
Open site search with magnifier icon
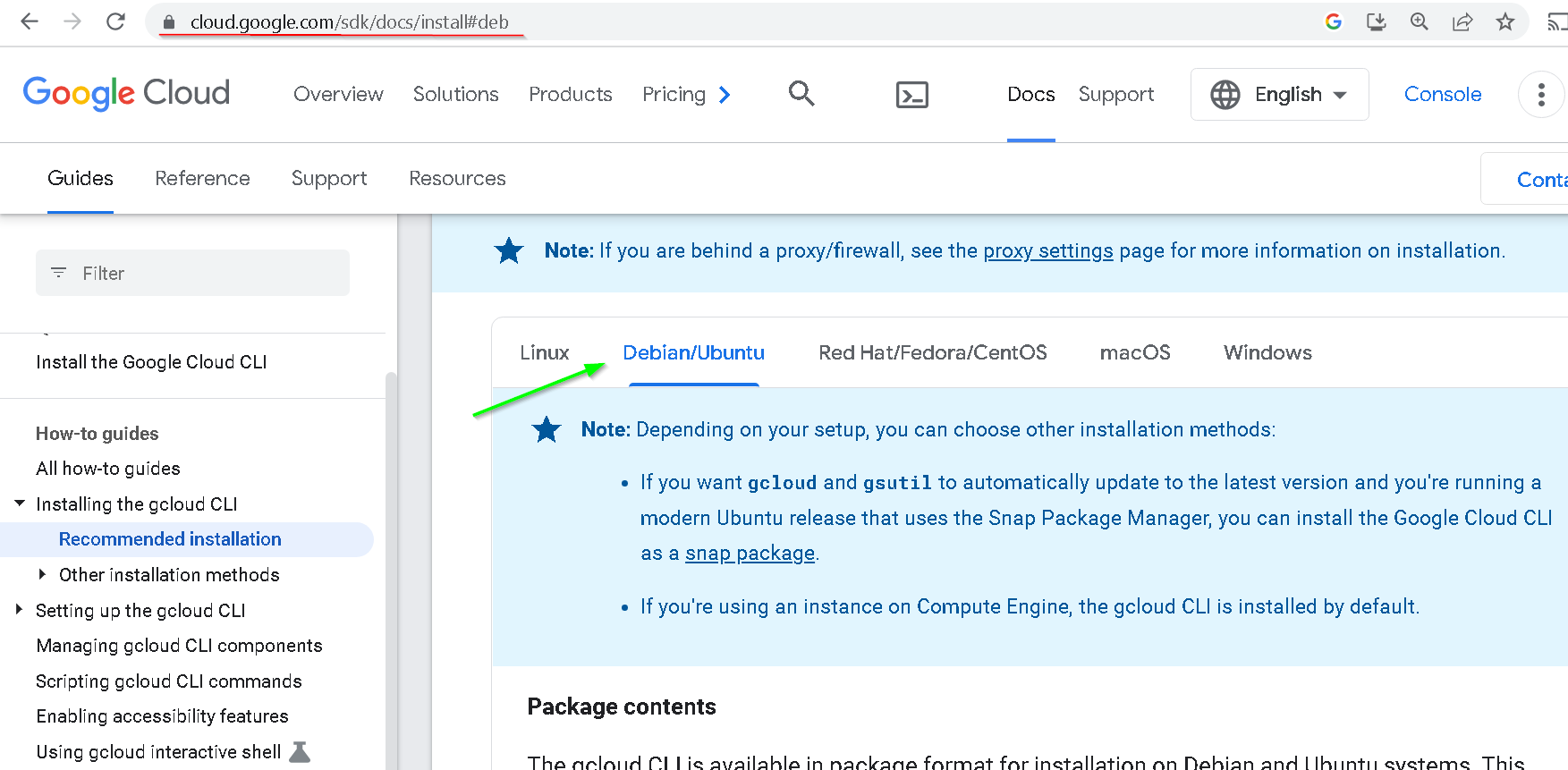(801, 93)
